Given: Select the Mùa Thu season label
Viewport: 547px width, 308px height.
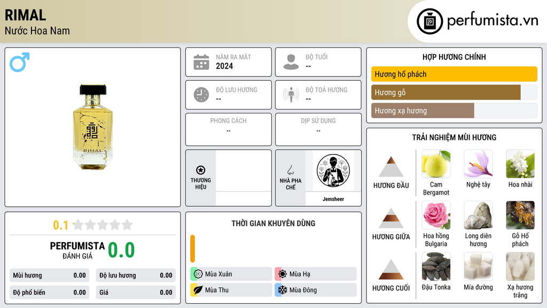Looking at the screenshot, I should coord(217,290).
